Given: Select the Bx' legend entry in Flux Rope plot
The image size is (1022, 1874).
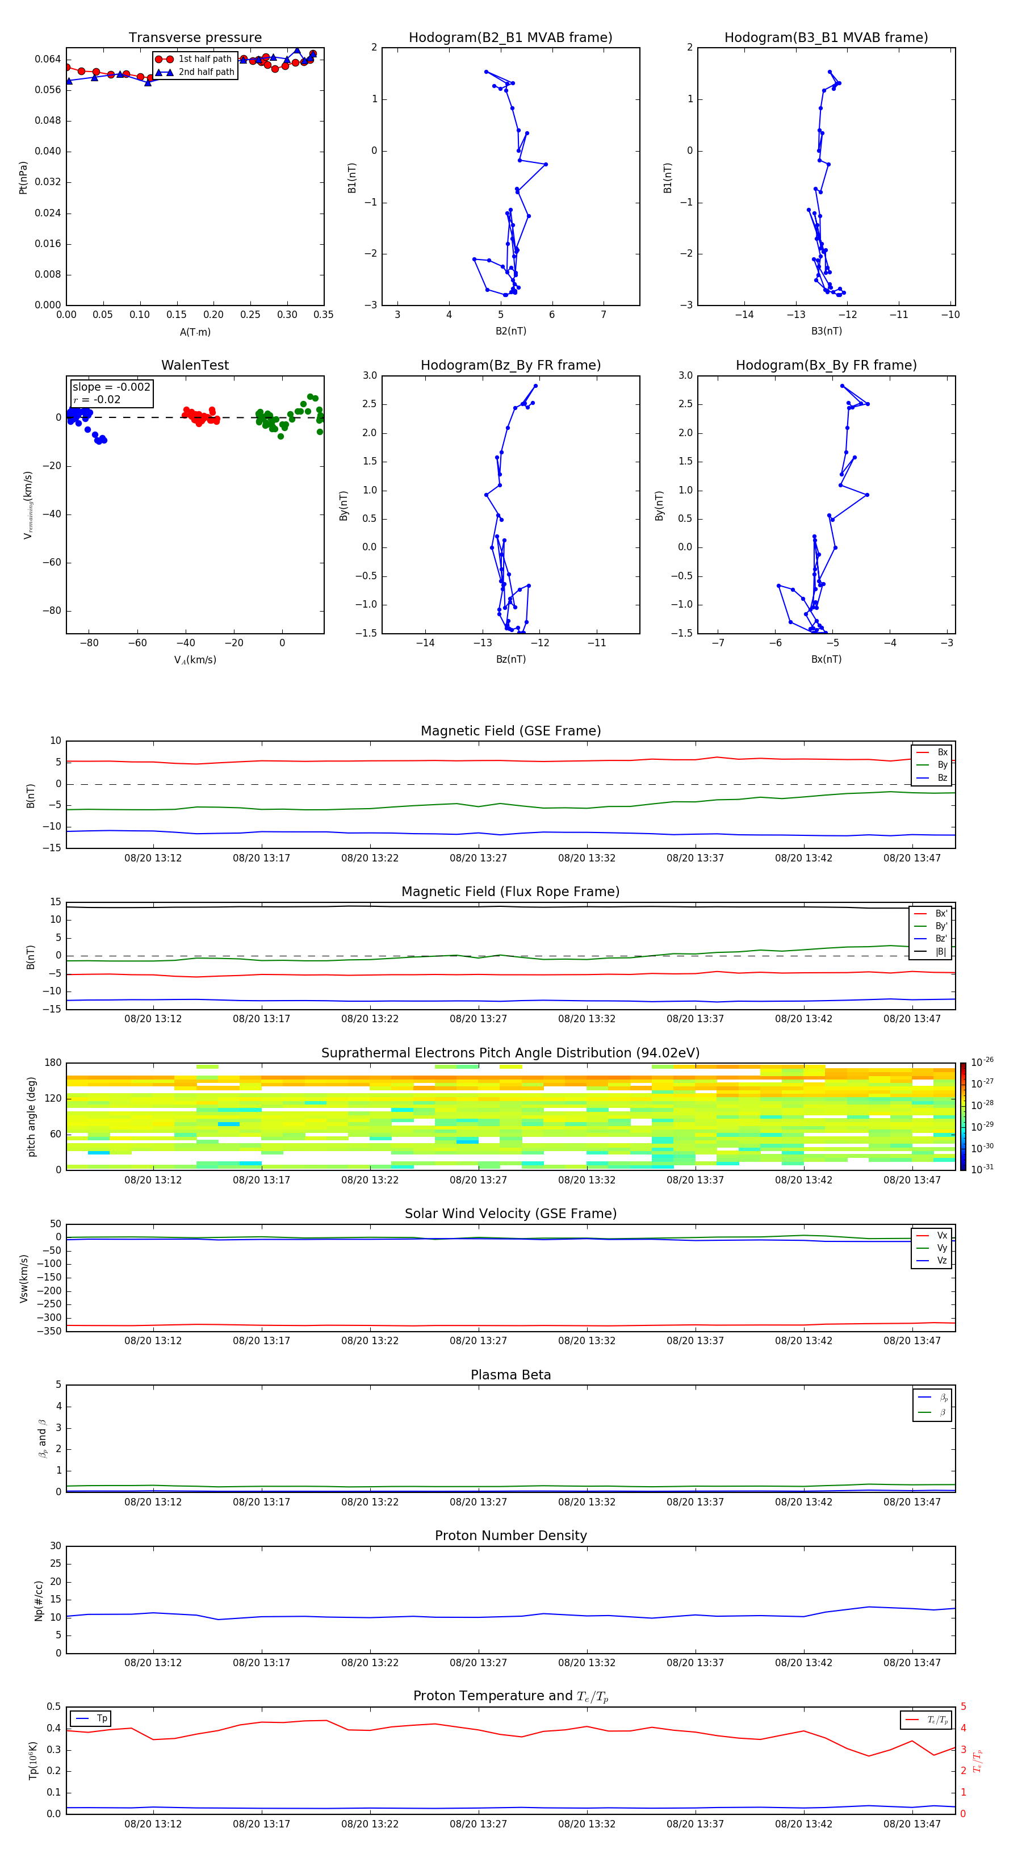Looking at the screenshot, I should coord(931,914).
